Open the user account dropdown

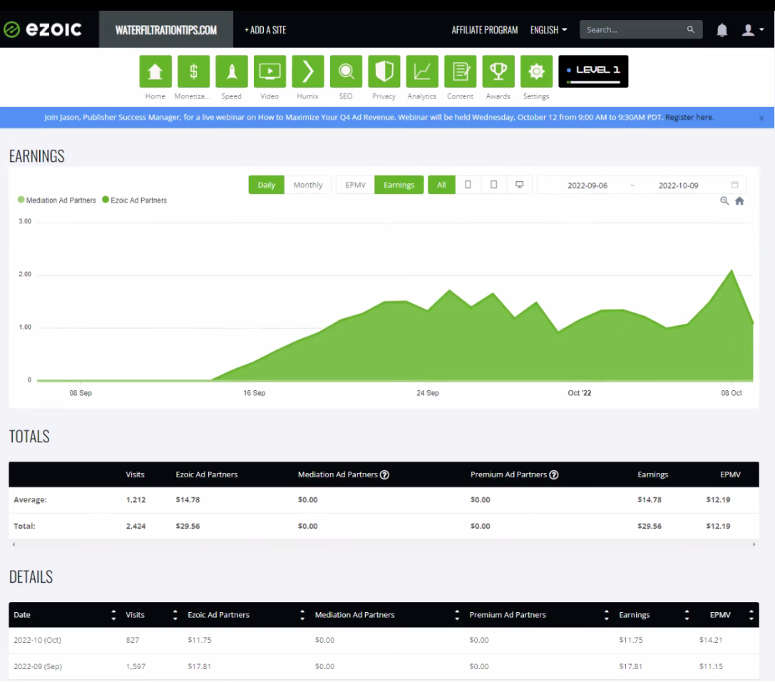pos(753,30)
